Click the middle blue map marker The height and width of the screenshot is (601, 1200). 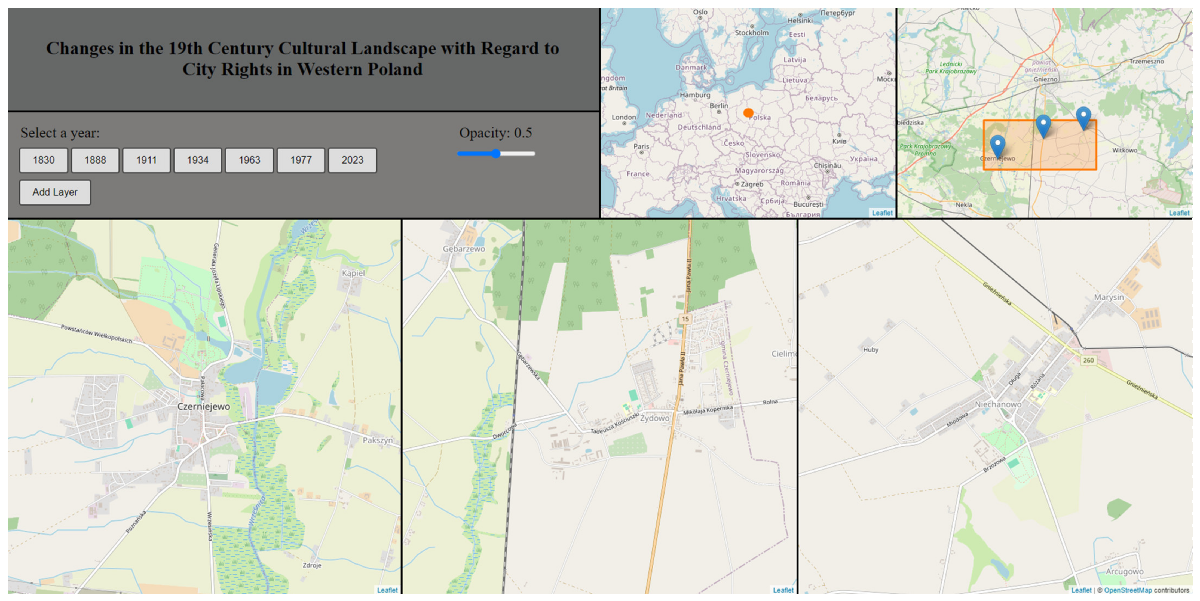click(x=1043, y=124)
